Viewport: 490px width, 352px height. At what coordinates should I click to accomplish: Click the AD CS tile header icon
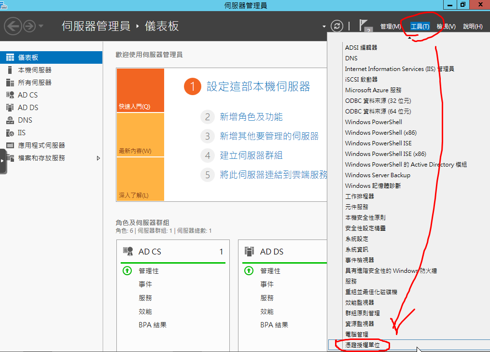pyautogui.click(x=128, y=252)
